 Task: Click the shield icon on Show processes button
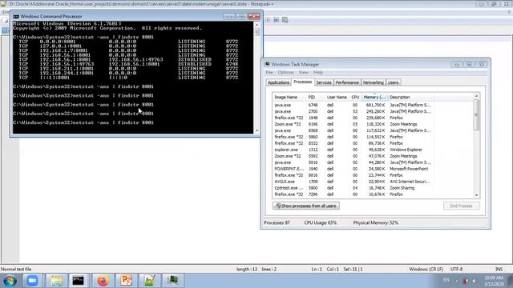(x=278, y=206)
